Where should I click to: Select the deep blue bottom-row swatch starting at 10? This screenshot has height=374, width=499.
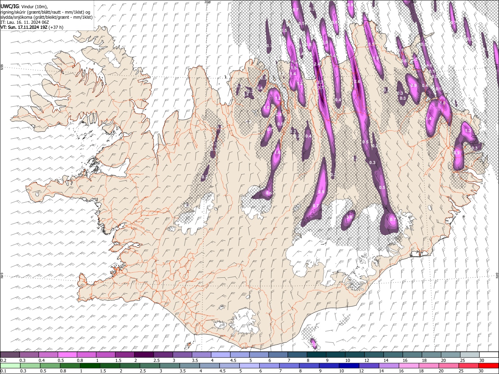click(349, 365)
